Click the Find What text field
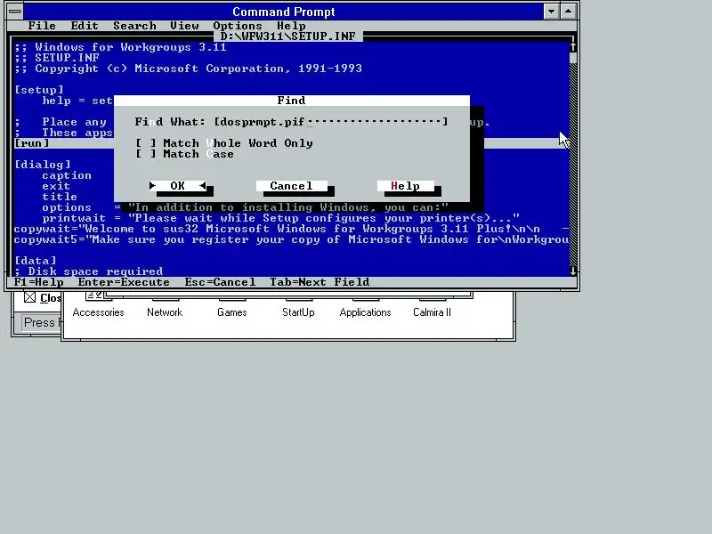The image size is (712, 534). [331, 122]
